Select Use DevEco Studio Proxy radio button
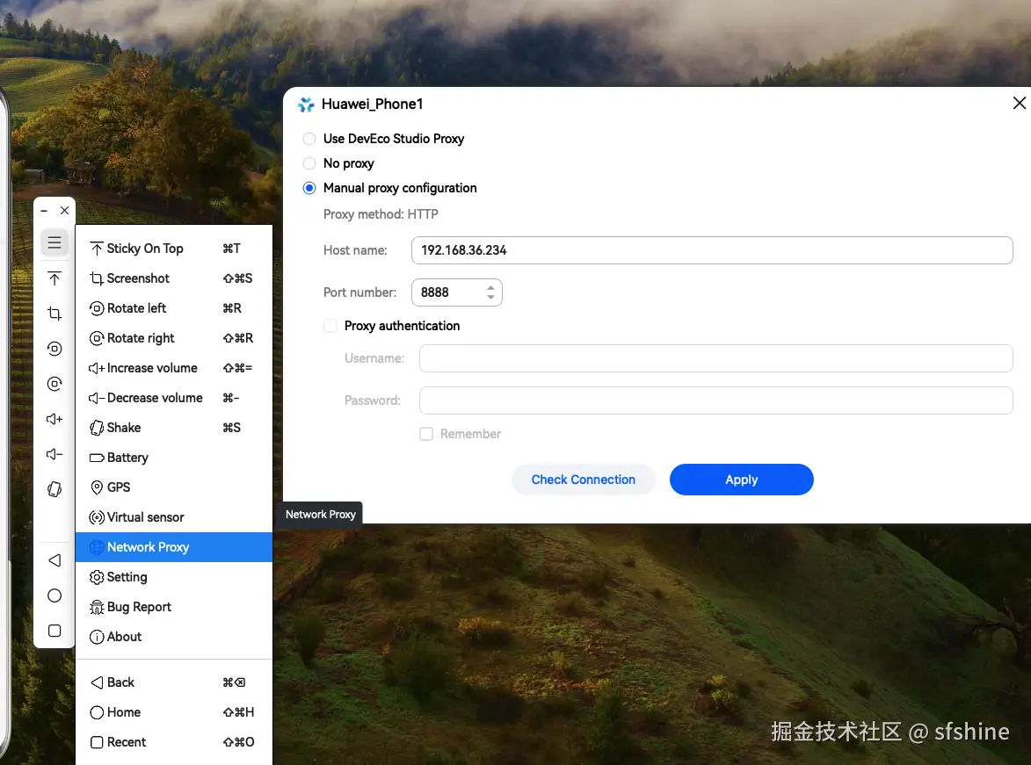Image resolution: width=1031 pixels, height=765 pixels. click(309, 139)
